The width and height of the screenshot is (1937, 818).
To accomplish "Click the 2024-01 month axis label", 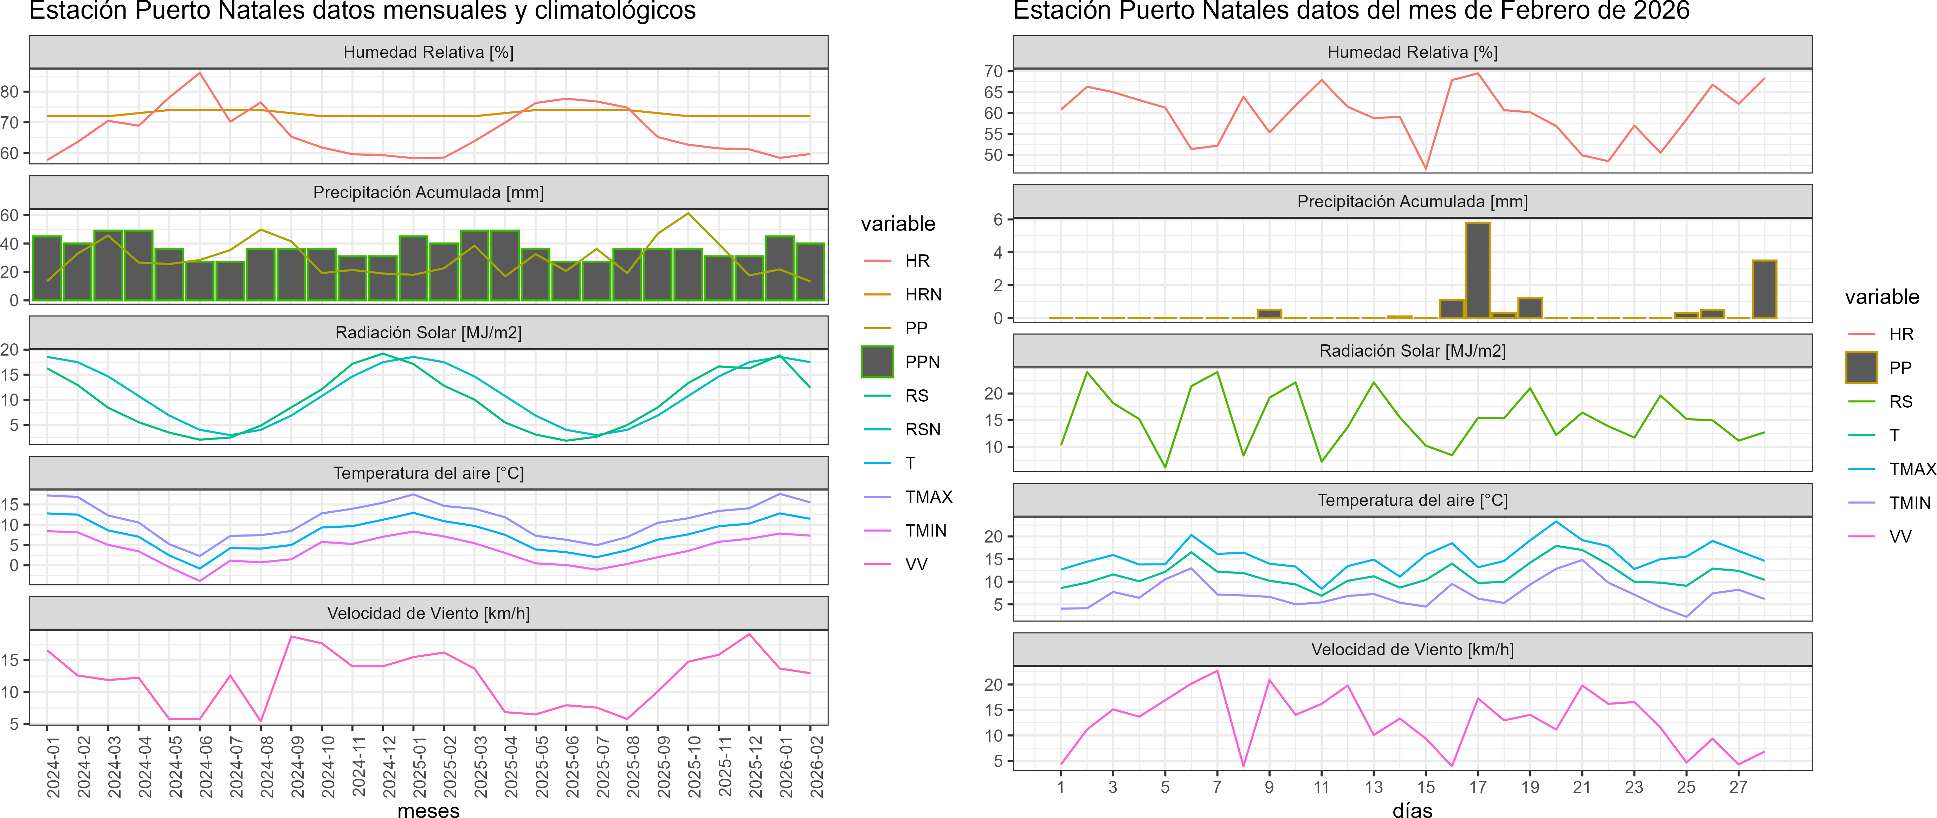I will tap(53, 766).
